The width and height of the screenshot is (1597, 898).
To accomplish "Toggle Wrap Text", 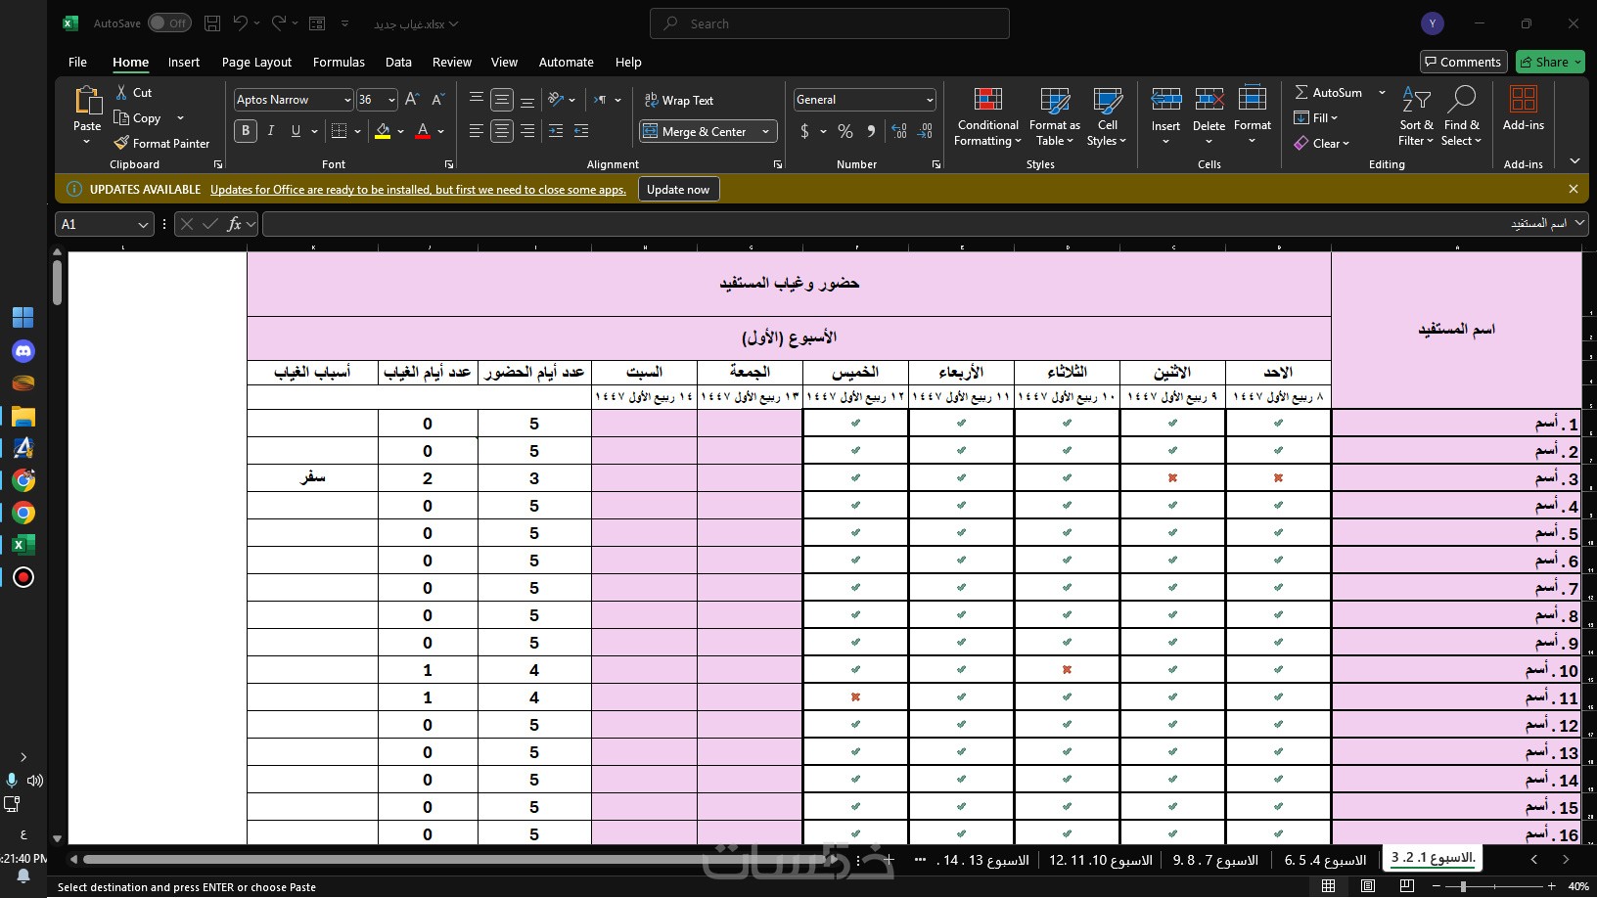I will click(x=679, y=100).
